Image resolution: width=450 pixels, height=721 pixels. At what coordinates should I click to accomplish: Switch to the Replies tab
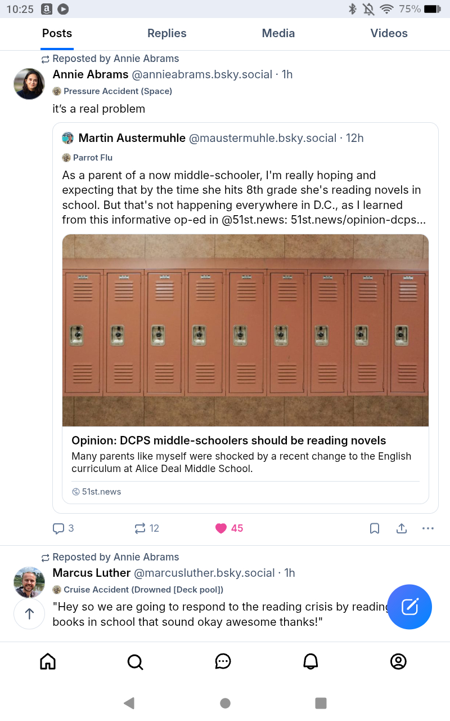point(166,33)
